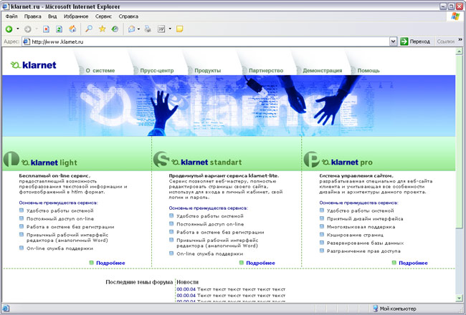466x315 pixels.
Task: Expand the Back button history dropdown
Action: [17, 29]
